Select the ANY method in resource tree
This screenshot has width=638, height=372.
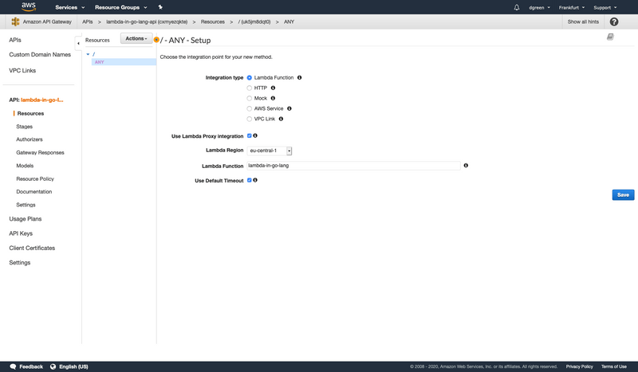(124, 62)
